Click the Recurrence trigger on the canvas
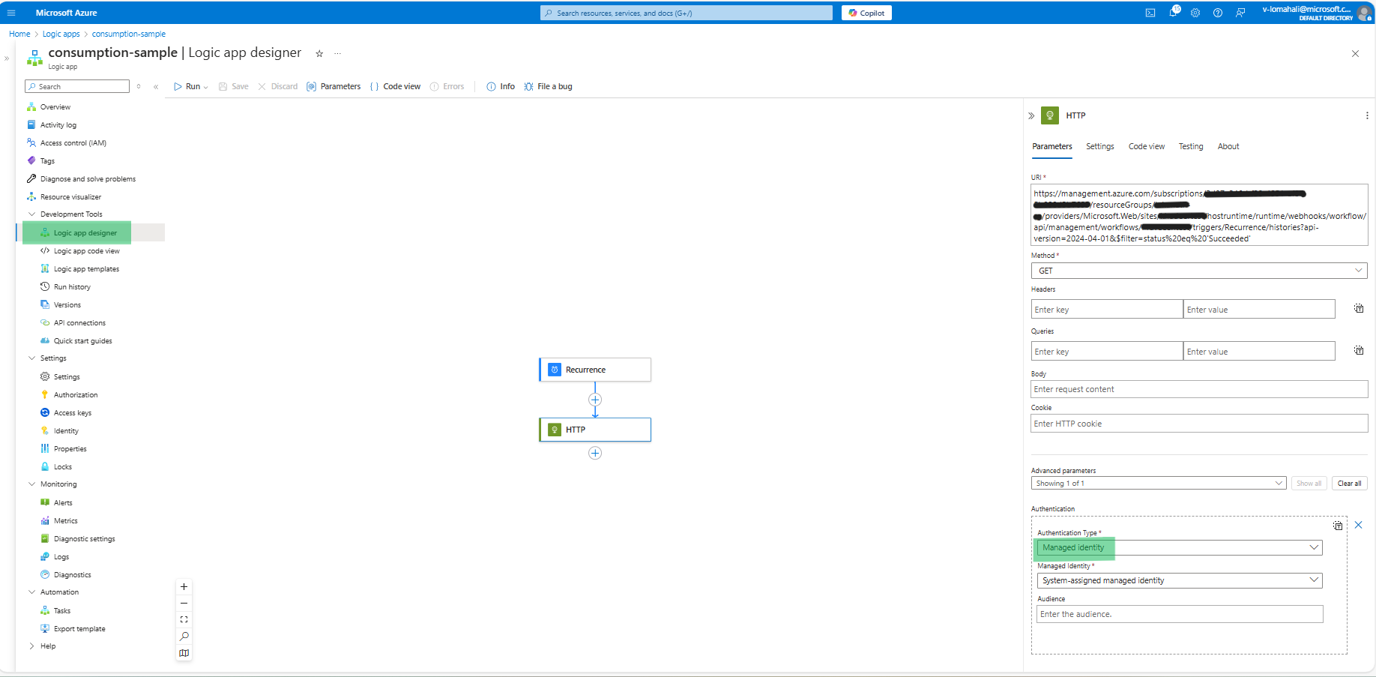This screenshot has height=677, width=1376. pyautogui.click(x=594, y=369)
